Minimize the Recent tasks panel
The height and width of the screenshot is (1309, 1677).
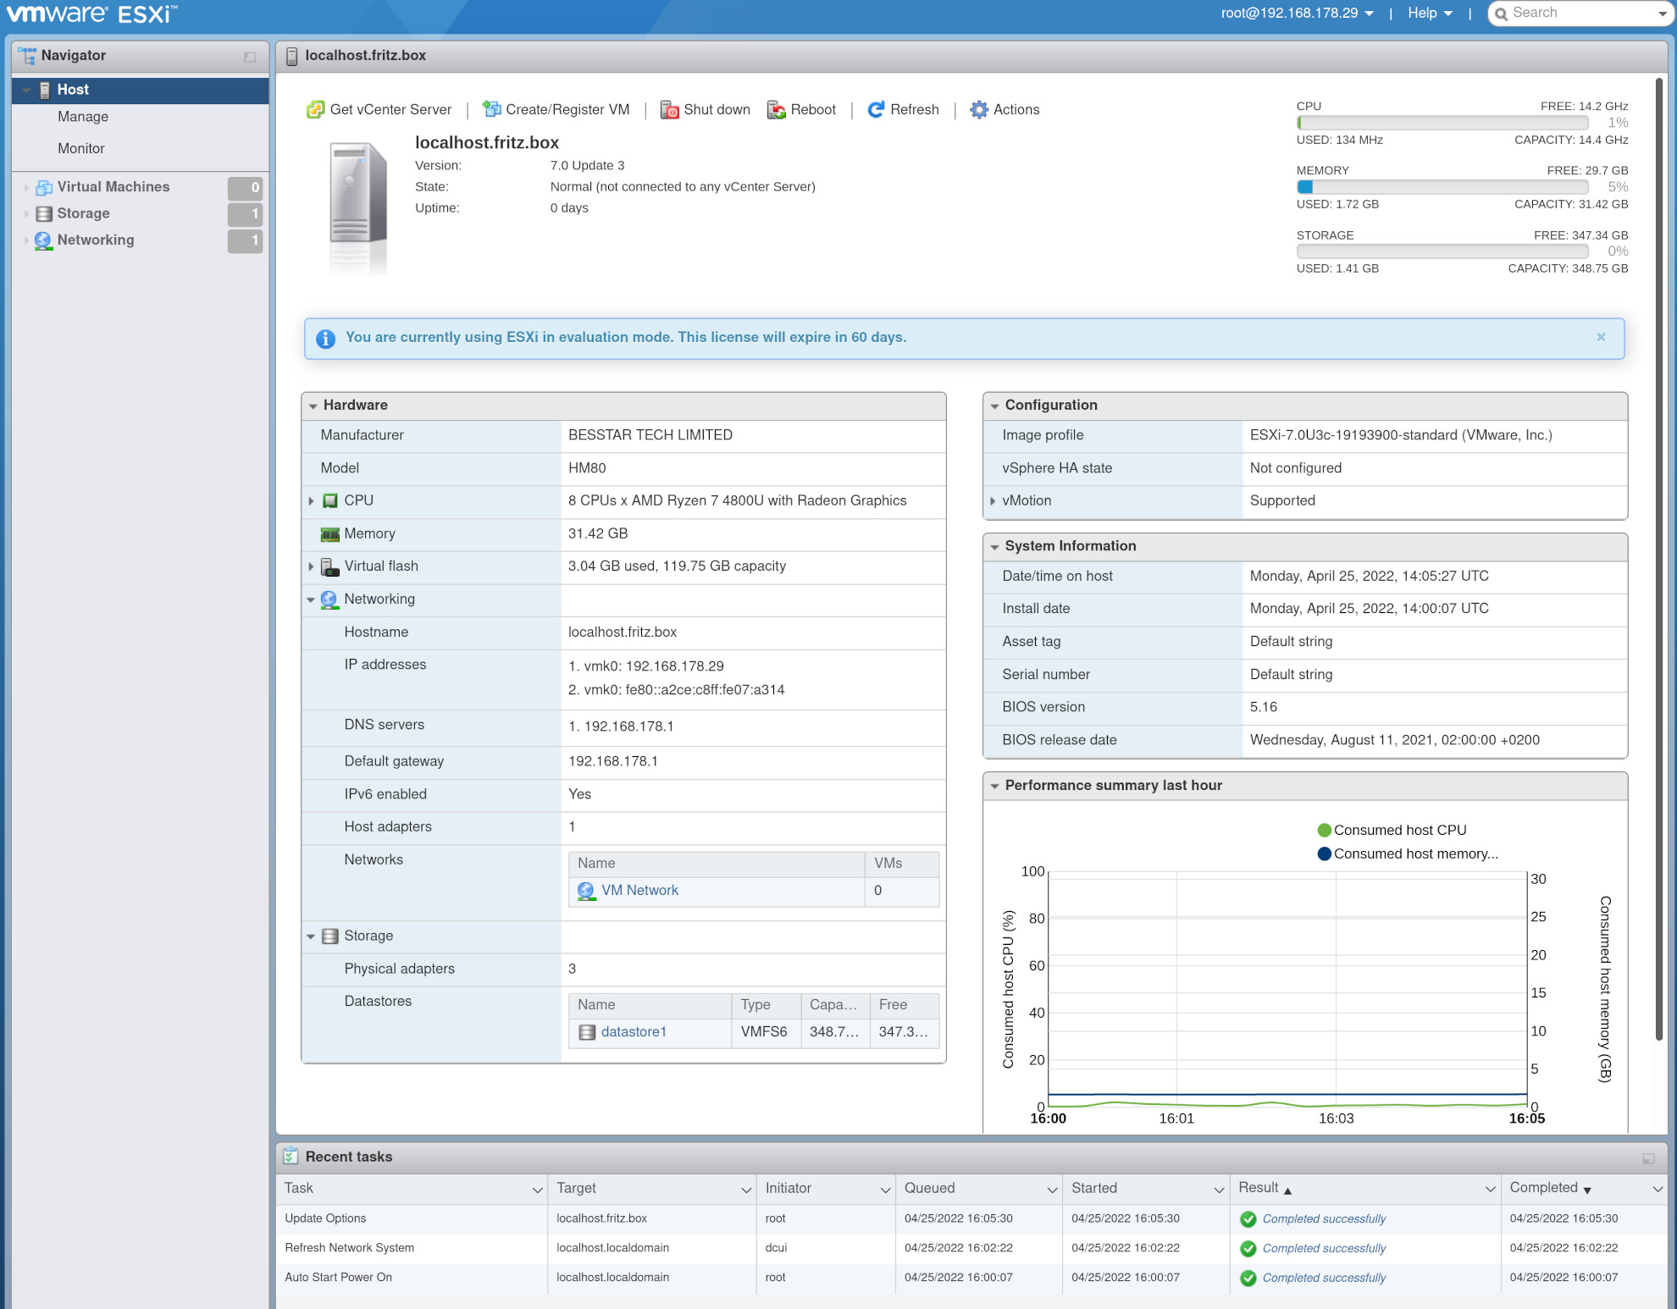tap(1648, 1158)
